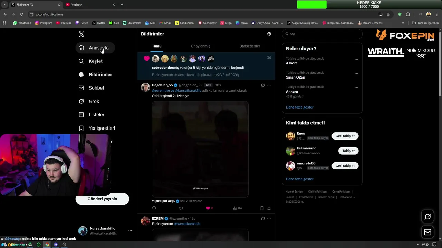Screen dimensions: 442x248
Task: Open Dağdelen_55 profile avatar
Action: pyautogui.click(x=145, y=87)
